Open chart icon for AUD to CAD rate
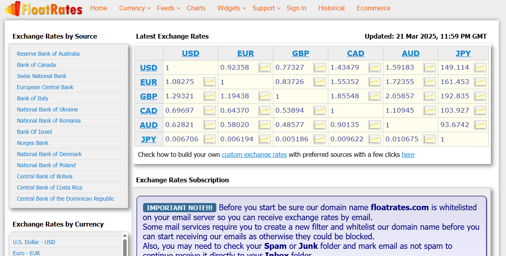 tap(375, 125)
